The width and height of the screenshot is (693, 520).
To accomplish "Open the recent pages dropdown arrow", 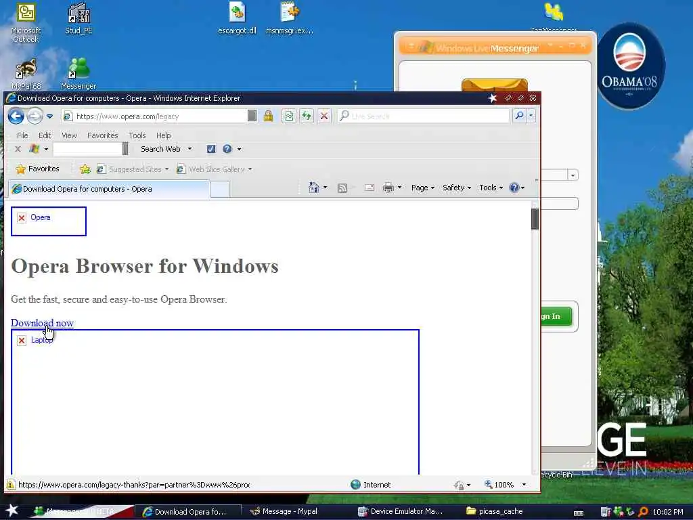I will (x=49, y=116).
